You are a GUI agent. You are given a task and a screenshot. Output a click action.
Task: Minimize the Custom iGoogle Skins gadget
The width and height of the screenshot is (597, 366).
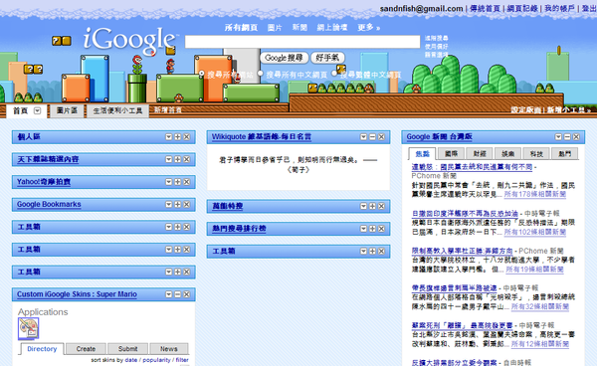[178, 294]
